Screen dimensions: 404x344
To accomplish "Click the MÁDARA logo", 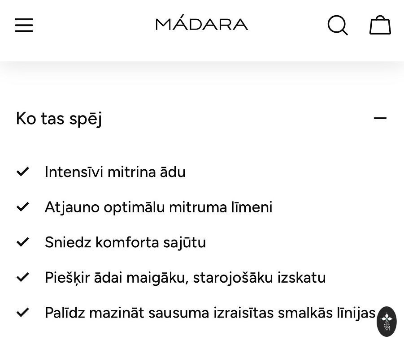I will click(202, 24).
